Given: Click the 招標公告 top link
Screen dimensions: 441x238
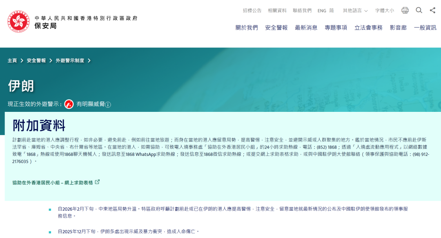Looking at the screenshot, I should coord(252,11).
